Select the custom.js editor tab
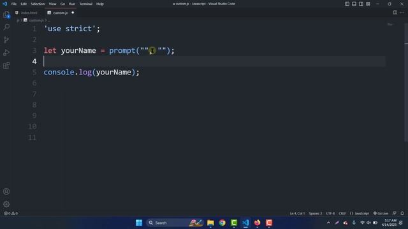 (x=61, y=13)
